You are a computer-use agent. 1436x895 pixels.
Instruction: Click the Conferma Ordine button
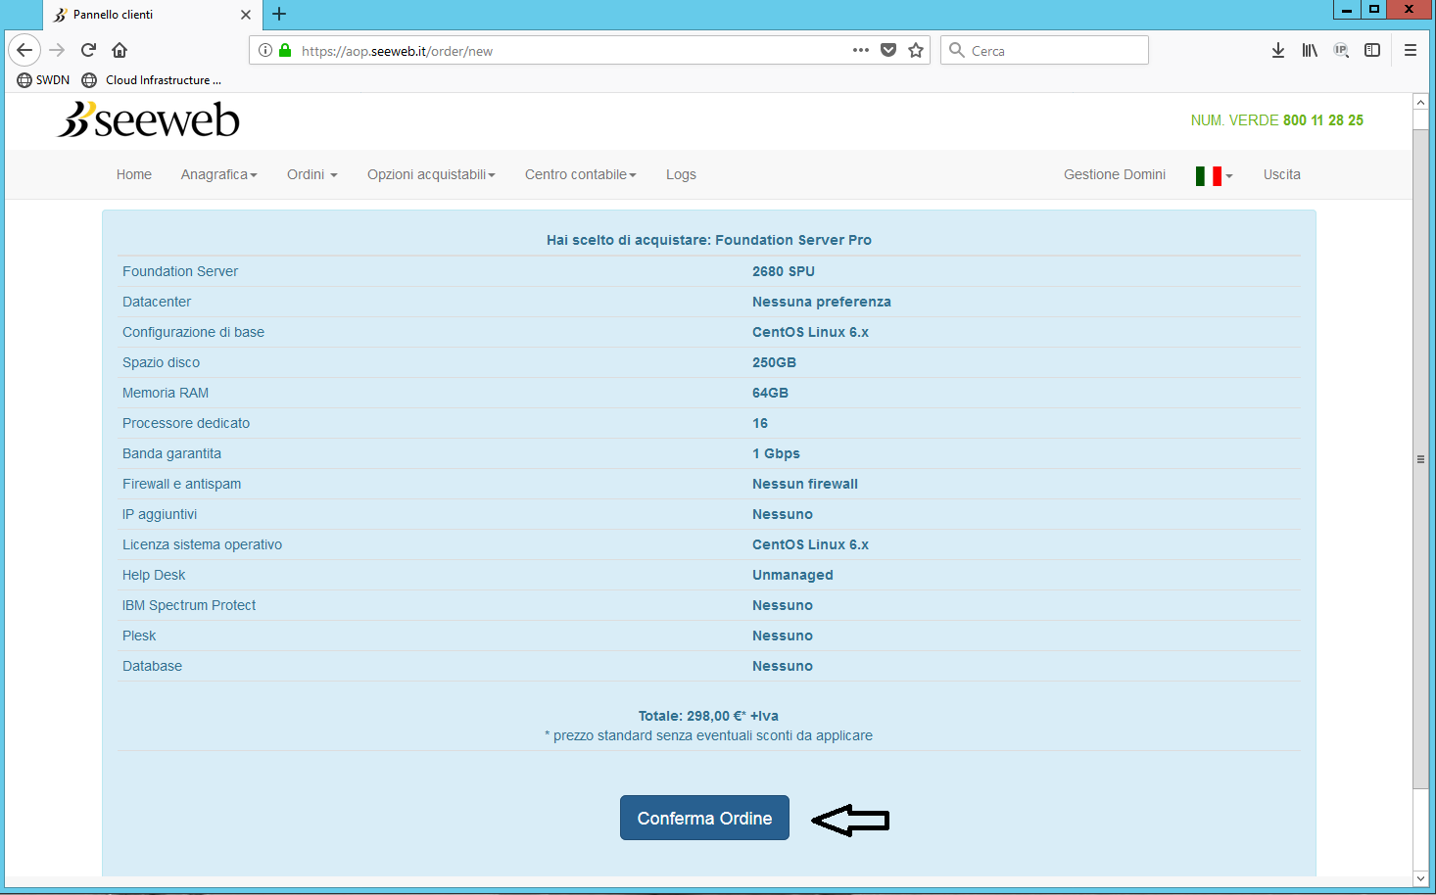[704, 818]
